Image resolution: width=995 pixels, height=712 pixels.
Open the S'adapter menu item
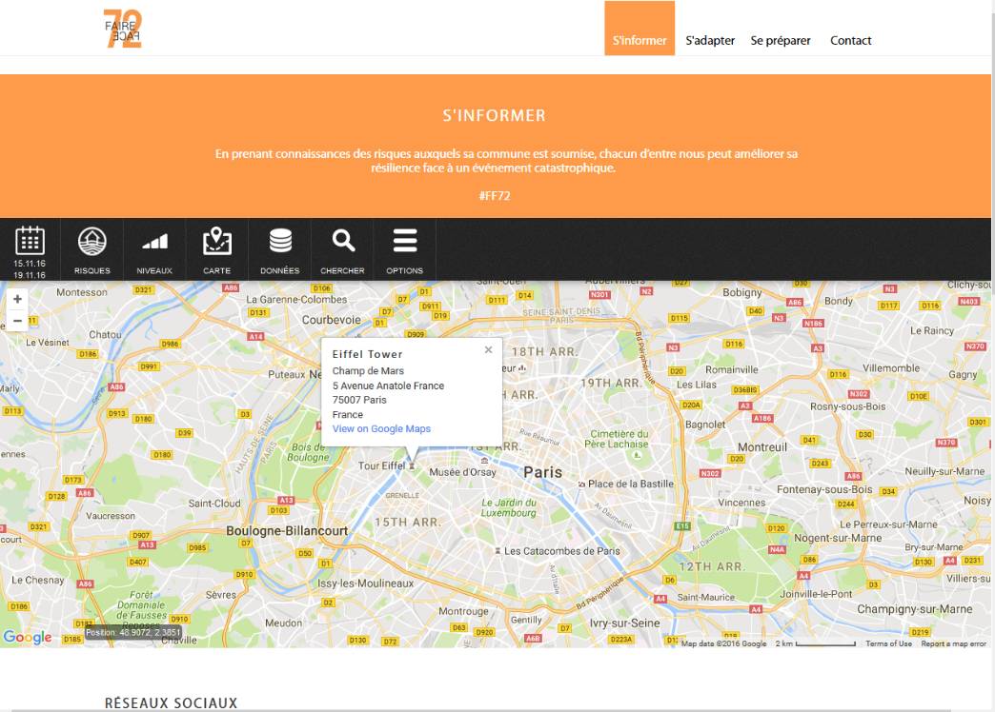710,41
